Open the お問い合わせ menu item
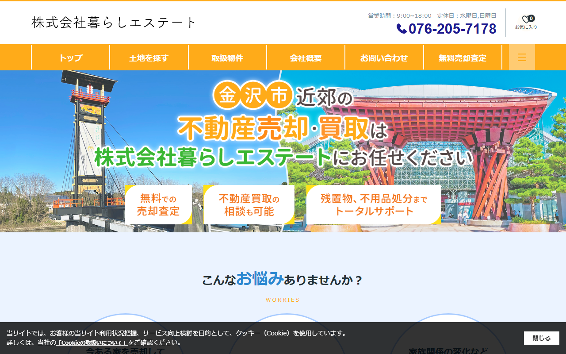The image size is (566, 354). point(384,58)
